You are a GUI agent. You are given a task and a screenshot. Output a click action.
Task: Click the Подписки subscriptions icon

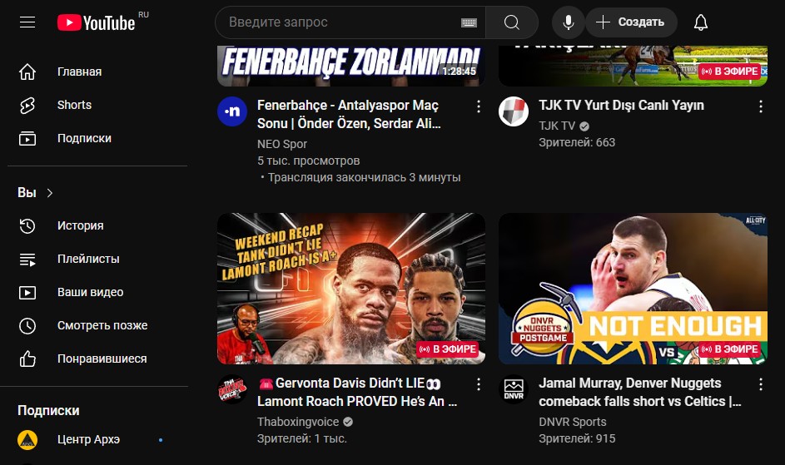27,138
